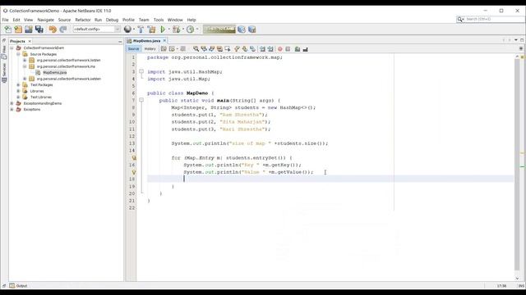526x295 pixels.
Task: Click the Last Edit icon next to History
Action: point(164,49)
